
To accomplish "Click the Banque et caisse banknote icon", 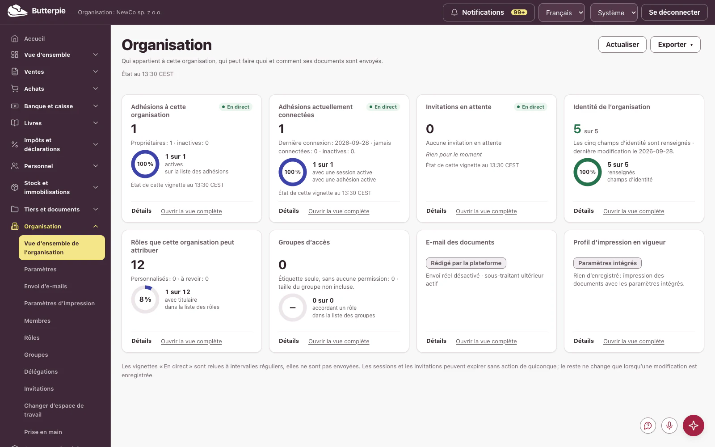I will pyautogui.click(x=15, y=106).
